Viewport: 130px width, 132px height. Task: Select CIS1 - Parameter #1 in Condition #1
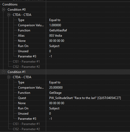(x=26, y=124)
